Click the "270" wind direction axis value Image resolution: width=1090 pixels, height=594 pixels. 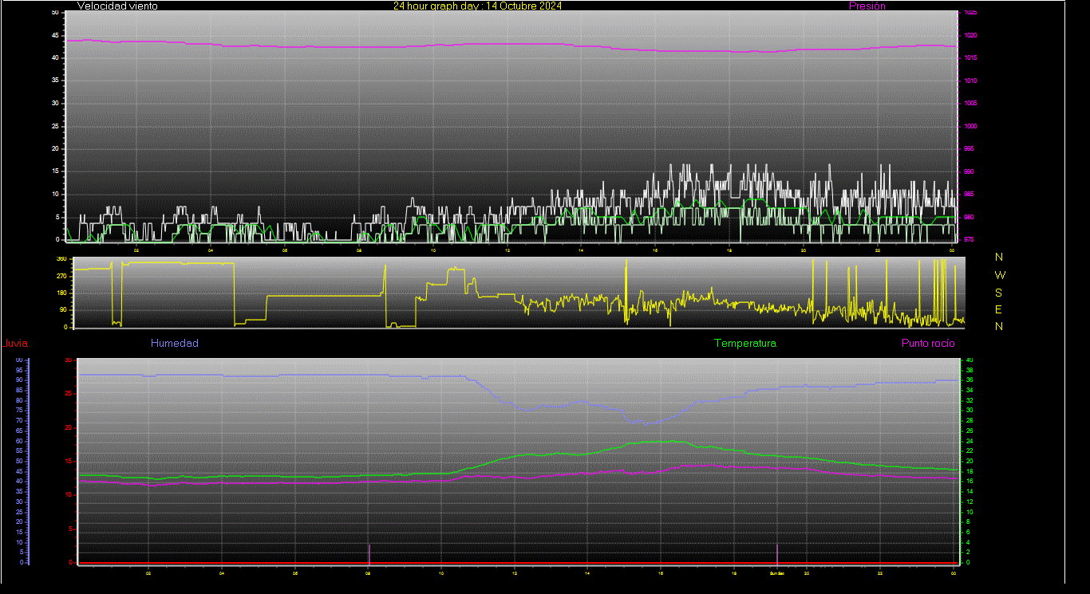point(61,276)
